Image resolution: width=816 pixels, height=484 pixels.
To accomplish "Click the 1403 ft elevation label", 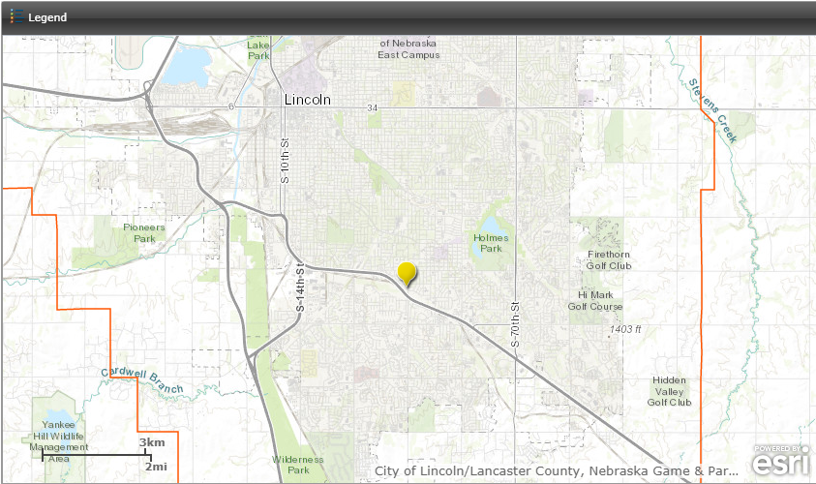I will (625, 330).
